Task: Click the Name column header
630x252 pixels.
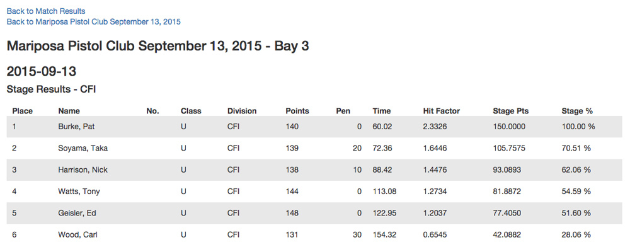Action: 69,111
